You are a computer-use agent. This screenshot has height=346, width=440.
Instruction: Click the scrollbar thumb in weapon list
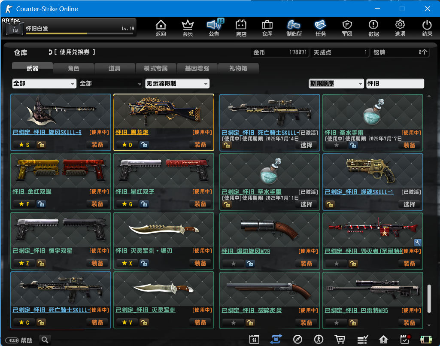click(x=429, y=299)
